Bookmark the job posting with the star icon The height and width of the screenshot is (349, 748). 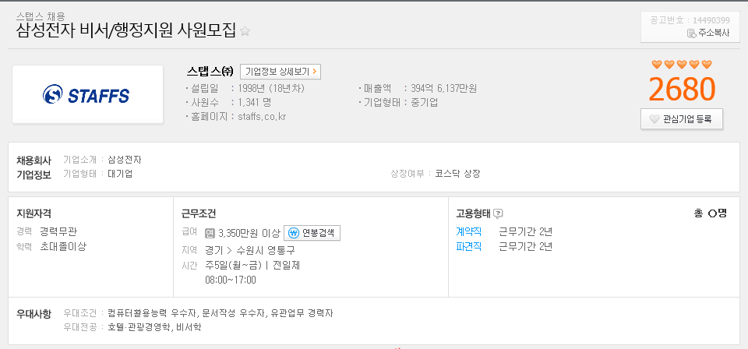[x=245, y=31]
